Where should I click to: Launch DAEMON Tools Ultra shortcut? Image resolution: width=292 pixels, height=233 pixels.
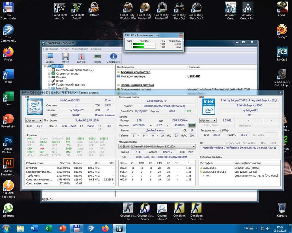point(8,189)
